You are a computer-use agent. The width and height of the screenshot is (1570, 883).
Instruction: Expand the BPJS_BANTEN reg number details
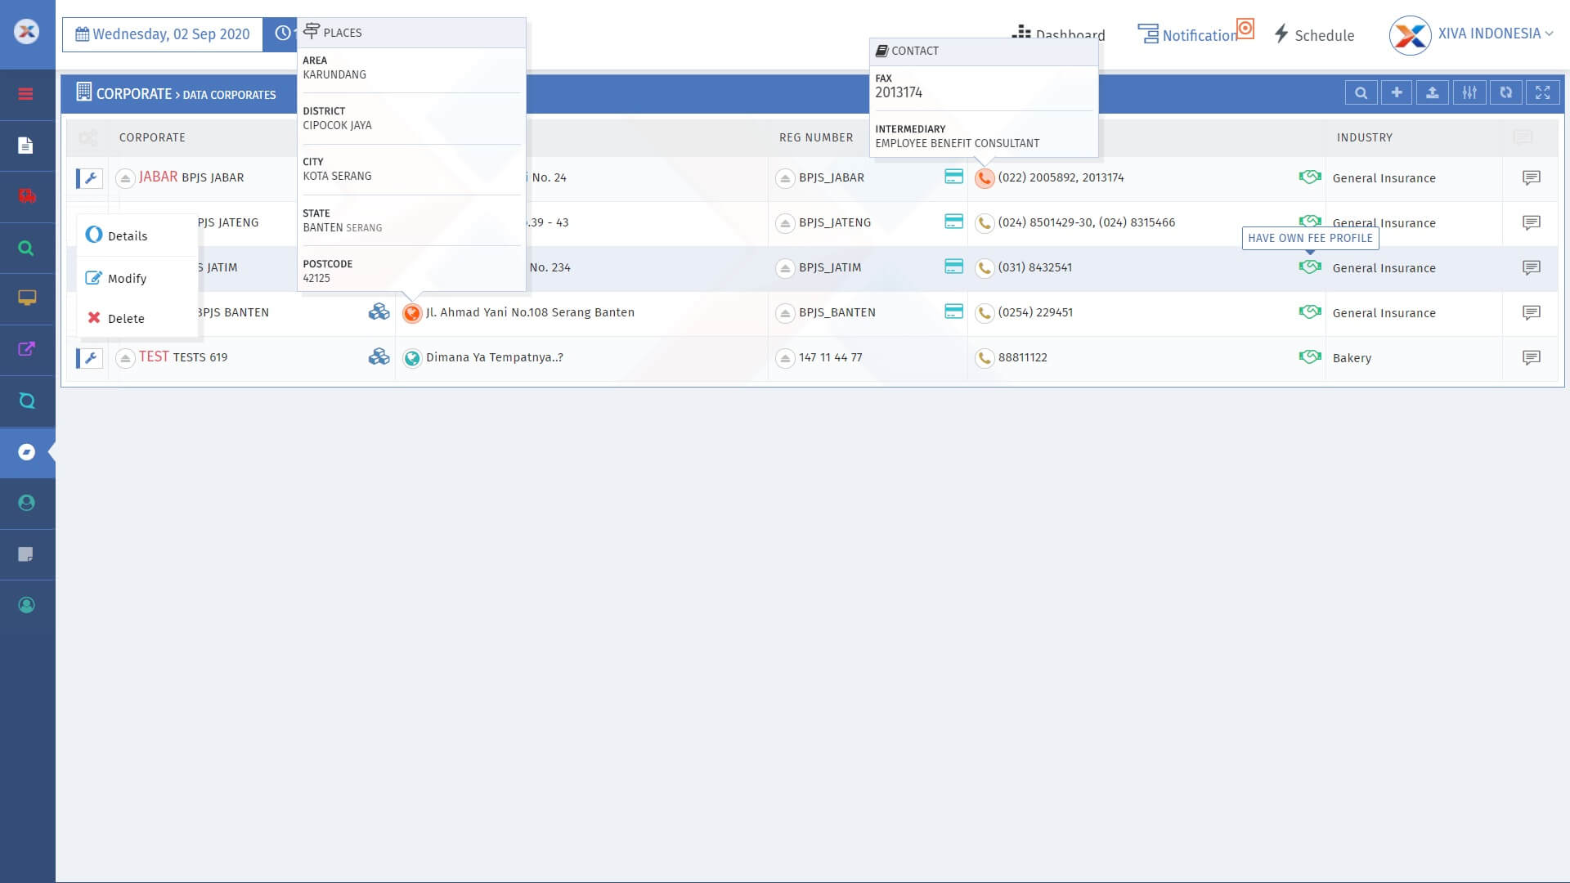coord(785,312)
